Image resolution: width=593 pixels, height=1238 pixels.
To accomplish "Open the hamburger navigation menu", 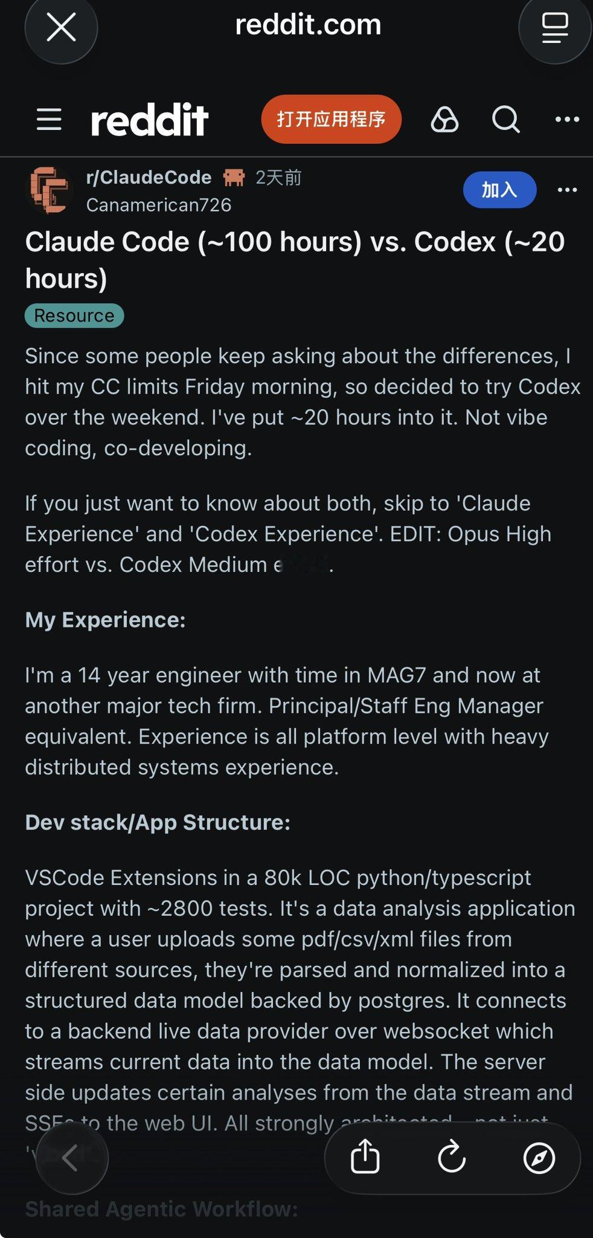I will [x=50, y=119].
